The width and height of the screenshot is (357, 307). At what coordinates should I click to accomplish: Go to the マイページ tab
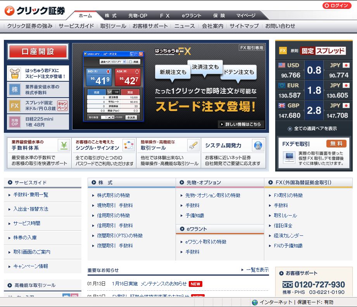[246, 16]
